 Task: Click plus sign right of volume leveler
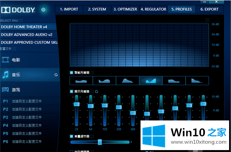point(131,142)
